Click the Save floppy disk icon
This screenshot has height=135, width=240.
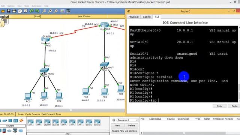tap(9, 11)
